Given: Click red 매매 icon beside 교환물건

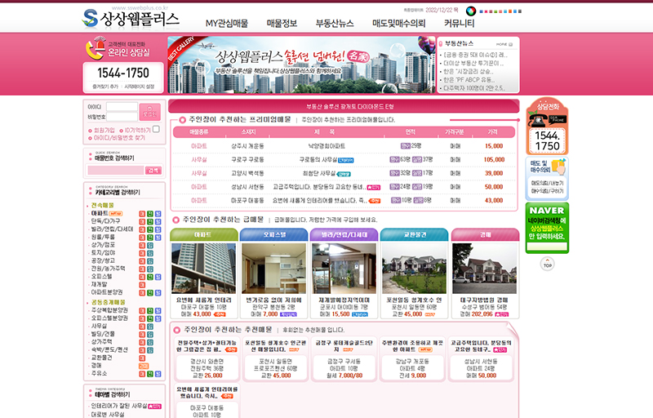Looking at the screenshot, I should pos(142,358).
